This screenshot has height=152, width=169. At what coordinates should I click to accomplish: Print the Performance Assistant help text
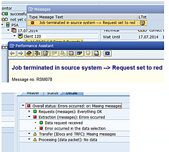(96, 53)
